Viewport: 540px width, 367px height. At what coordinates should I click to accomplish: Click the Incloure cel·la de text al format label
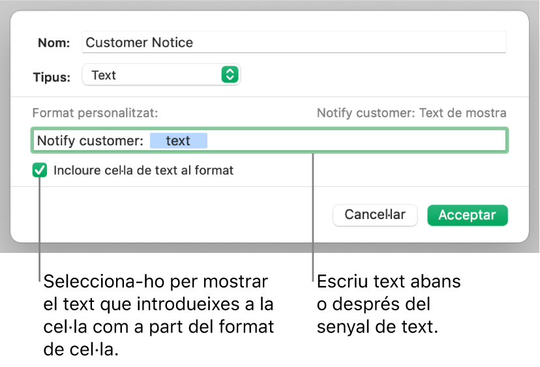click(x=143, y=170)
